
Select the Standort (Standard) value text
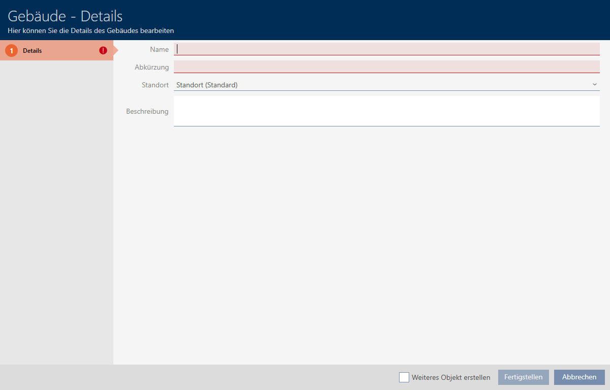click(x=207, y=85)
